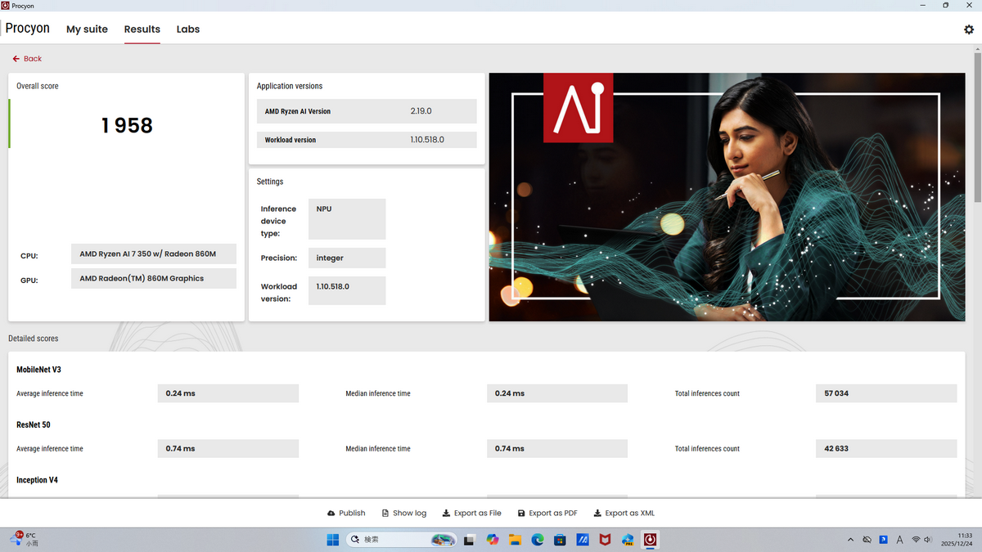The height and width of the screenshot is (552, 982).
Task: Click the Back arrow link
Action: (27, 59)
